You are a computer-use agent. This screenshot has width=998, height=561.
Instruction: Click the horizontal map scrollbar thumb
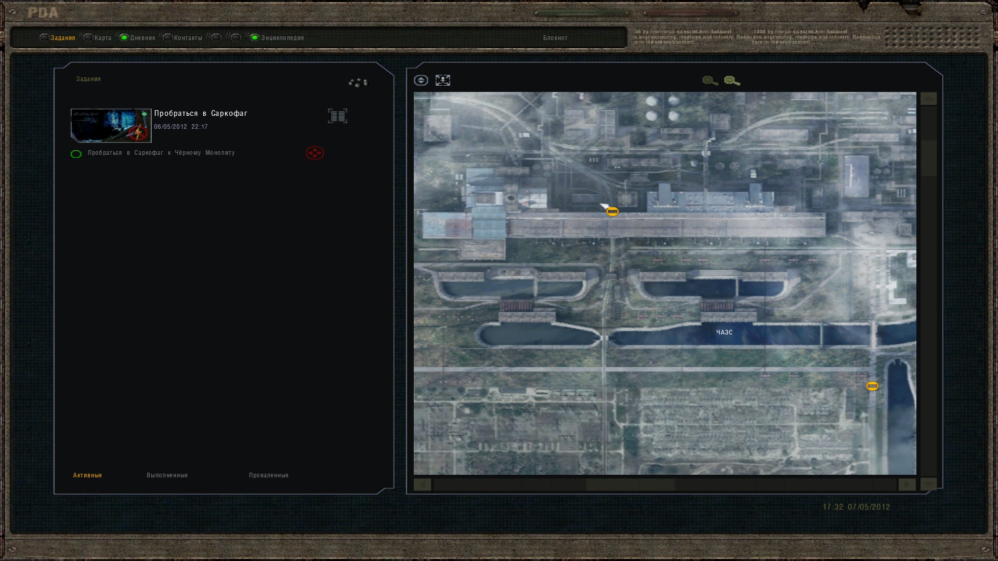click(x=630, y=485)
